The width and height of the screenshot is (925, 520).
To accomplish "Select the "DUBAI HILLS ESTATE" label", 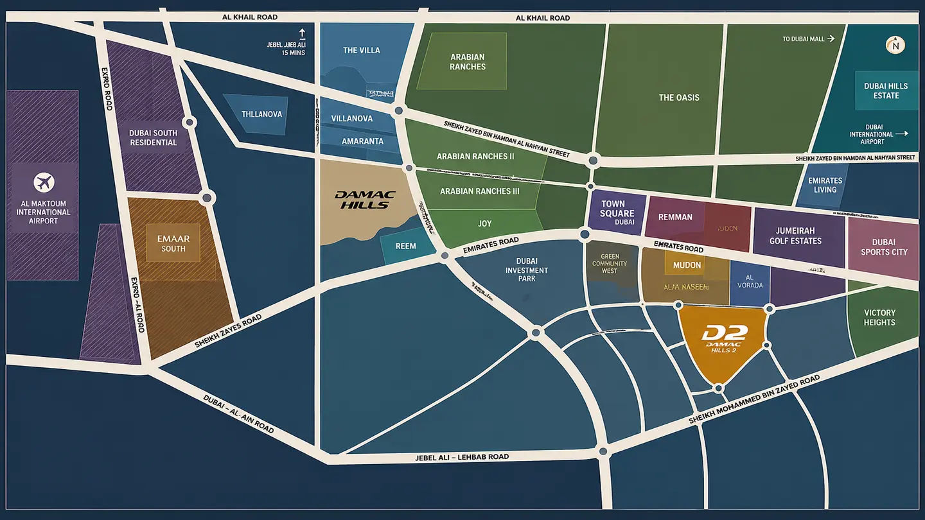I will click(x=886, y=91).
